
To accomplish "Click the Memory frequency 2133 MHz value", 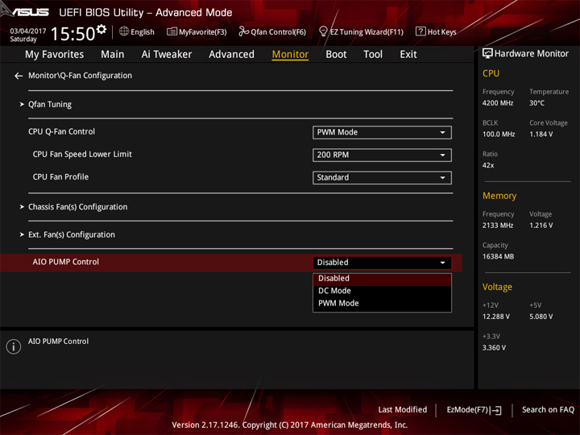I will coord(498,226).
